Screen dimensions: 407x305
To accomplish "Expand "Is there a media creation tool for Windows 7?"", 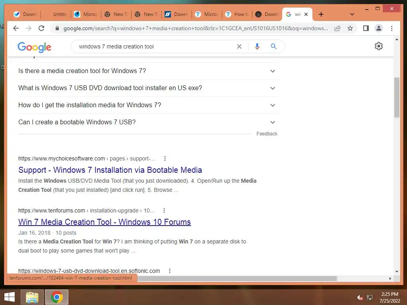I will pos(148,71).
